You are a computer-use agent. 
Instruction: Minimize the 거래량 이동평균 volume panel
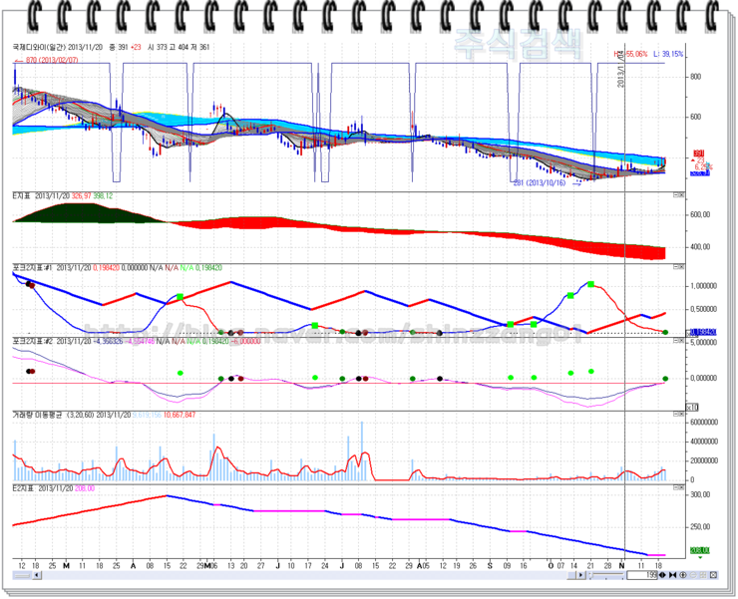pyautogui.click(x=675, y=415)
